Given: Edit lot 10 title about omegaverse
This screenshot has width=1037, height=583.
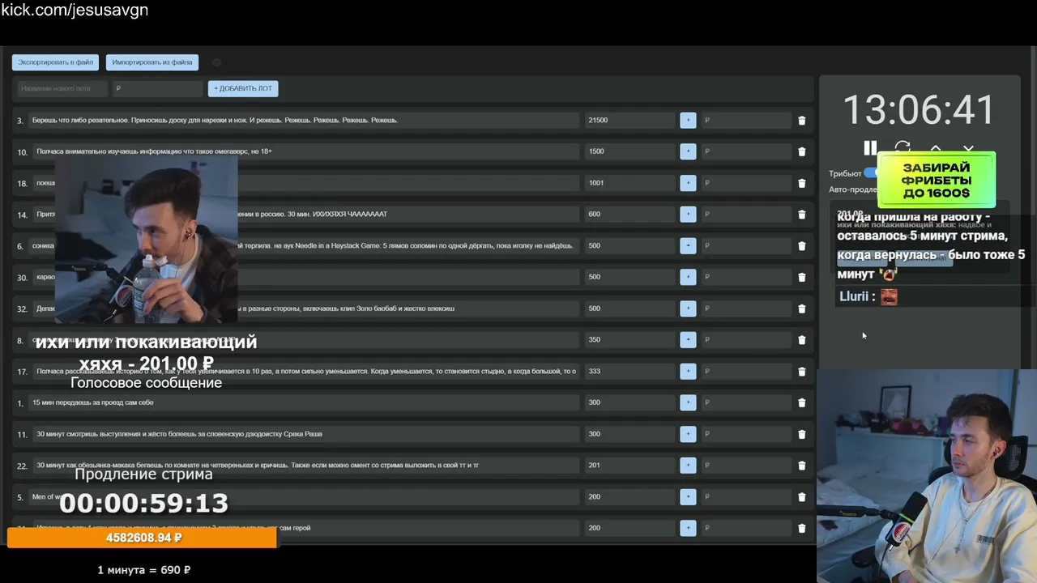Looking at the screenshot, I should pos(305,151).
